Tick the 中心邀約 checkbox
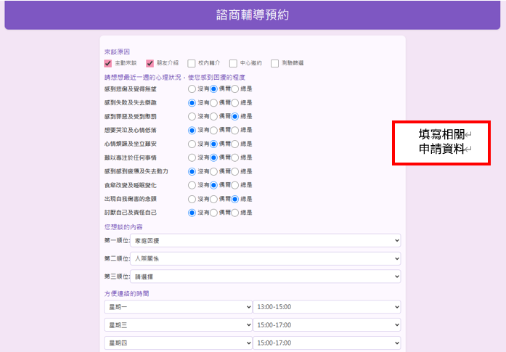506x352 pixels. pyautogui.click(x=233, y=63)
